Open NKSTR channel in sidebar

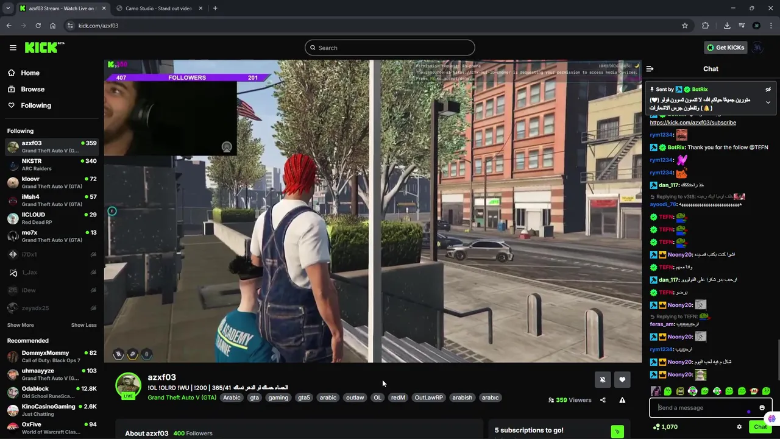52,165
